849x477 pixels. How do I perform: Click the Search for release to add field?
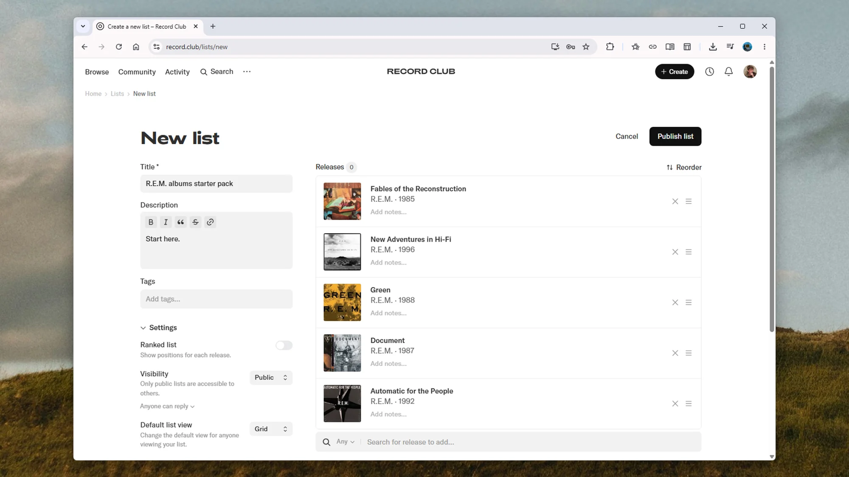coord(531,442)
